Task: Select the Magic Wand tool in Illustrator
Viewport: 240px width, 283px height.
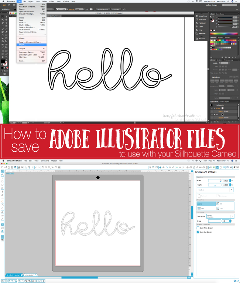Action: 3,20
